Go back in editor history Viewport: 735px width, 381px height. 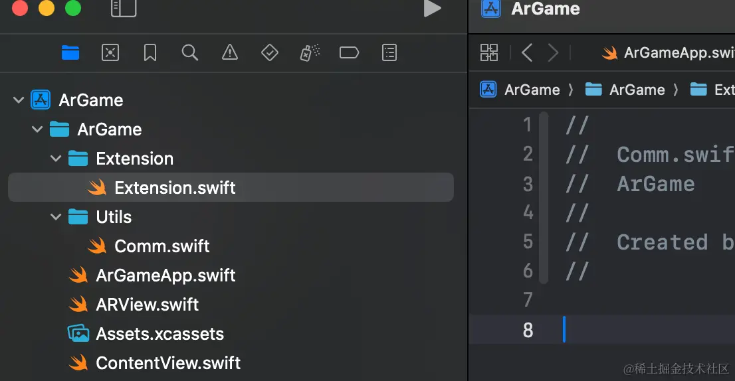pos(527,52)
